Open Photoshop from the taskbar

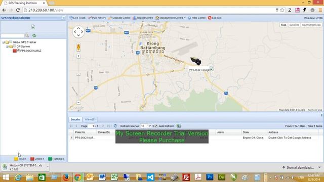coord(210,177)
